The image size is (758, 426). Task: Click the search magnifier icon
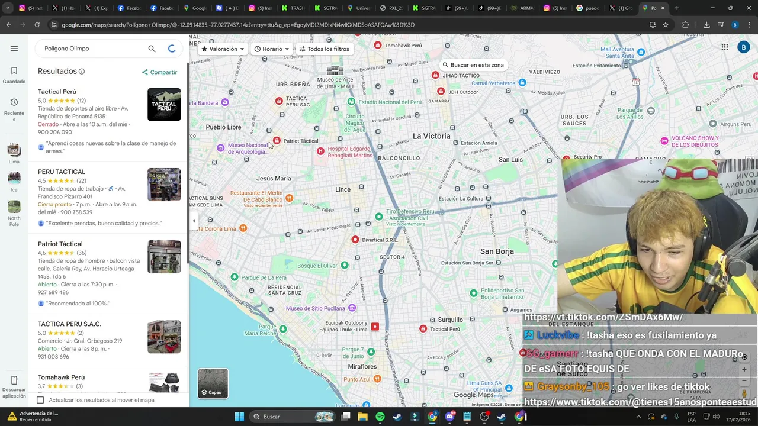(x=152, y=49)
